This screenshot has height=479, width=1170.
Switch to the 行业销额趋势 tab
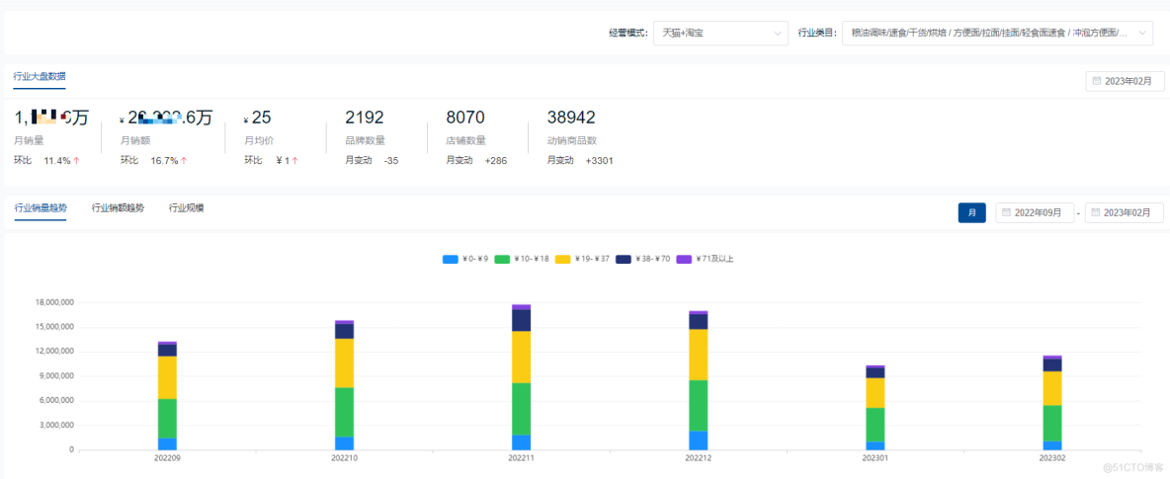[118, 208]
